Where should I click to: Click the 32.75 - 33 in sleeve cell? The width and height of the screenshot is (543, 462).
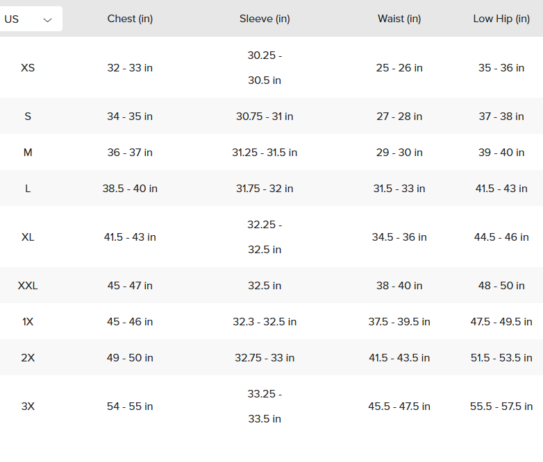click(265, 357)
